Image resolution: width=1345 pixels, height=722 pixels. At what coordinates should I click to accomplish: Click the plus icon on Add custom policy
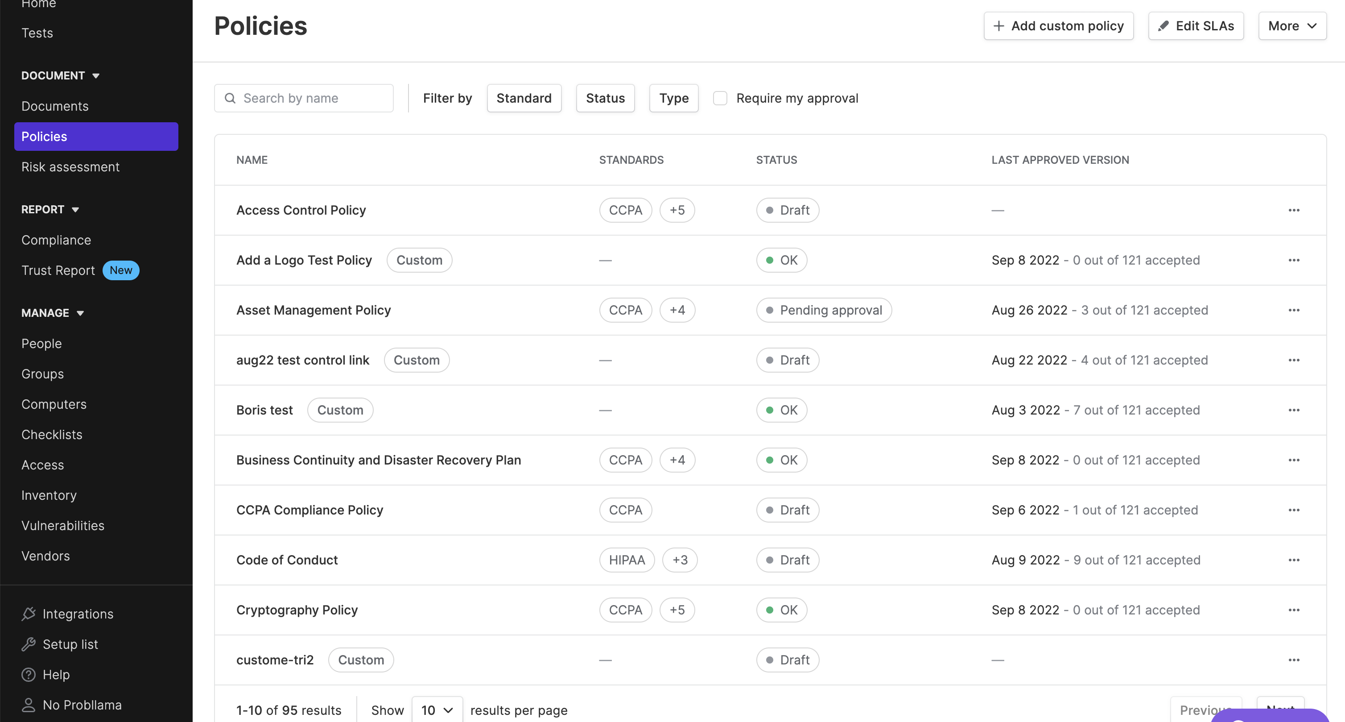pos(998,25)
